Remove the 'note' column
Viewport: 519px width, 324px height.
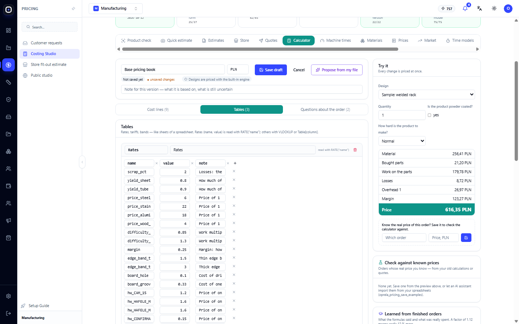tap(228, 163)
